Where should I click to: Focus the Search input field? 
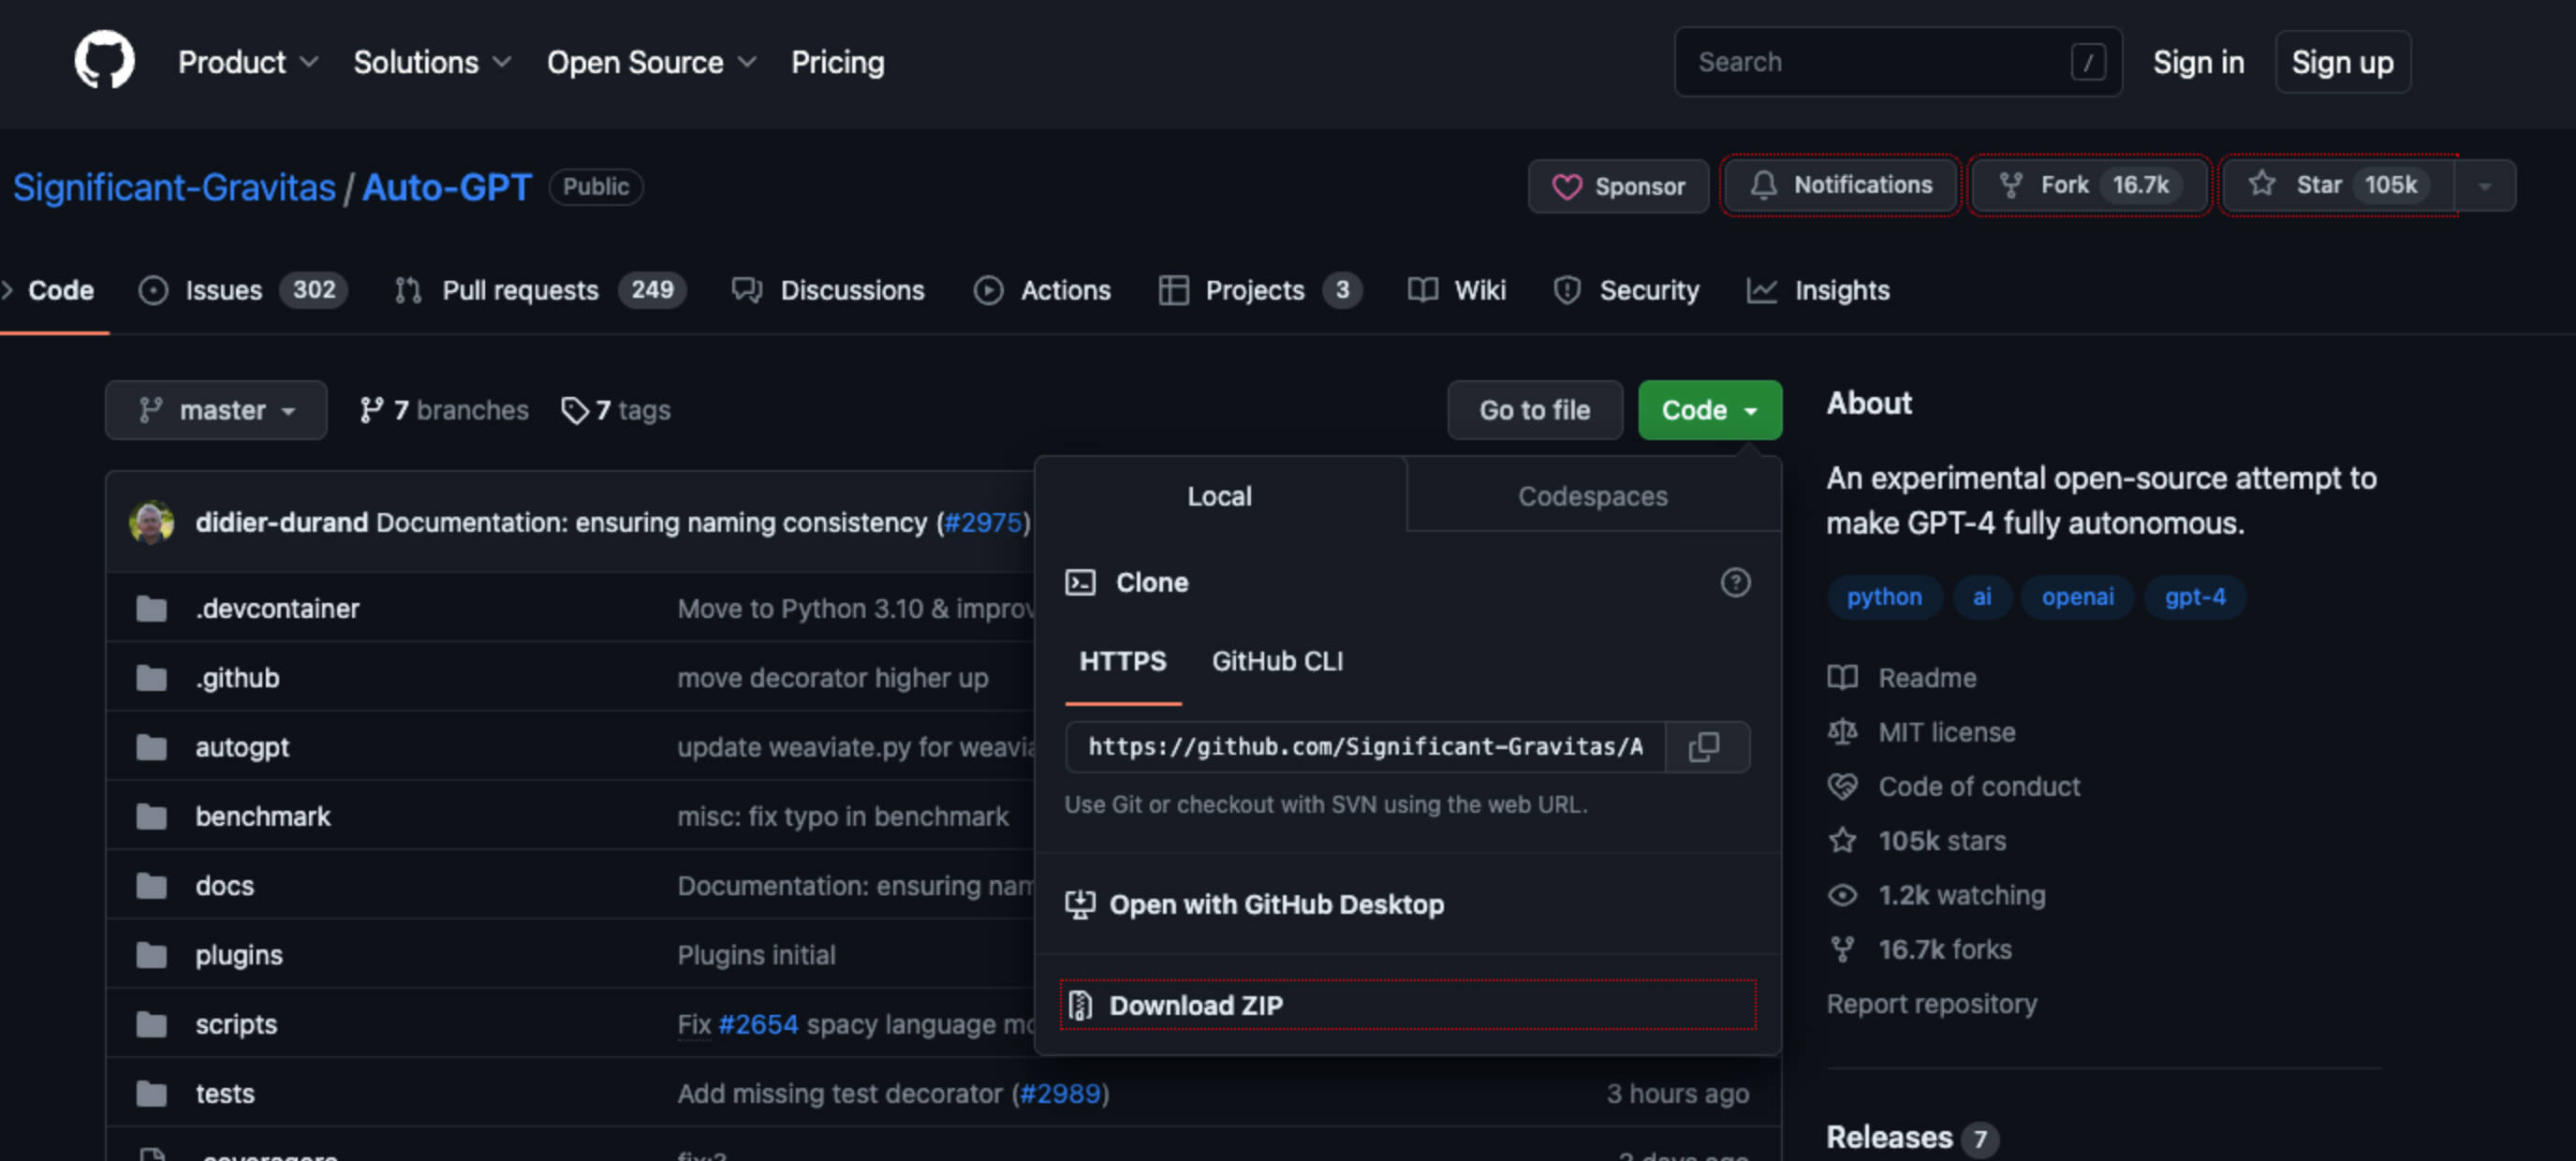1898,62
